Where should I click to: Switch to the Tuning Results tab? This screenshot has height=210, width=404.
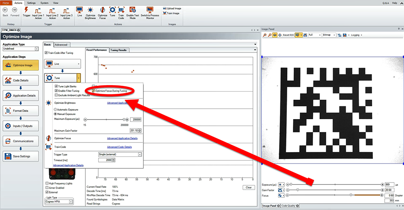click(119, 50)
